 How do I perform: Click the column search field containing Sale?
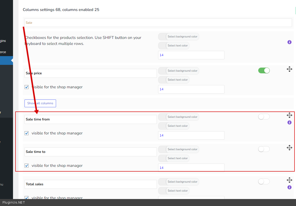tap(158, 23)
